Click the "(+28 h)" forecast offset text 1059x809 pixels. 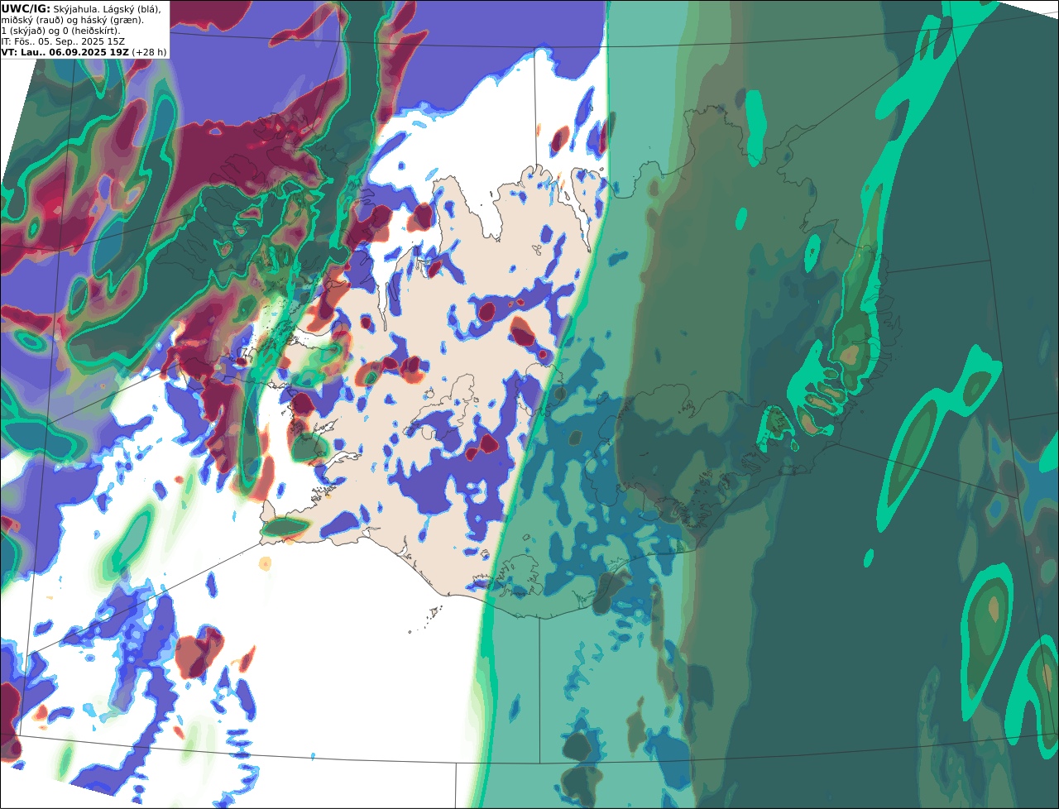point(150,52)
